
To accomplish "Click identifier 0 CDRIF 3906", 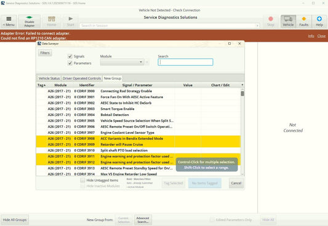I will click(84, 127).
